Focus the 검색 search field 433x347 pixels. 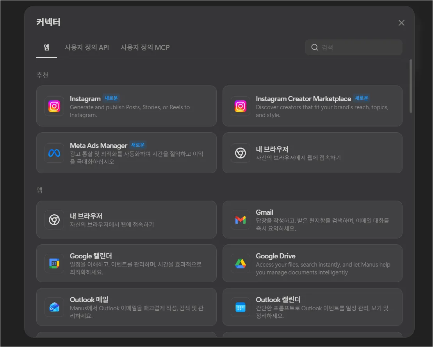pos(353,47)
